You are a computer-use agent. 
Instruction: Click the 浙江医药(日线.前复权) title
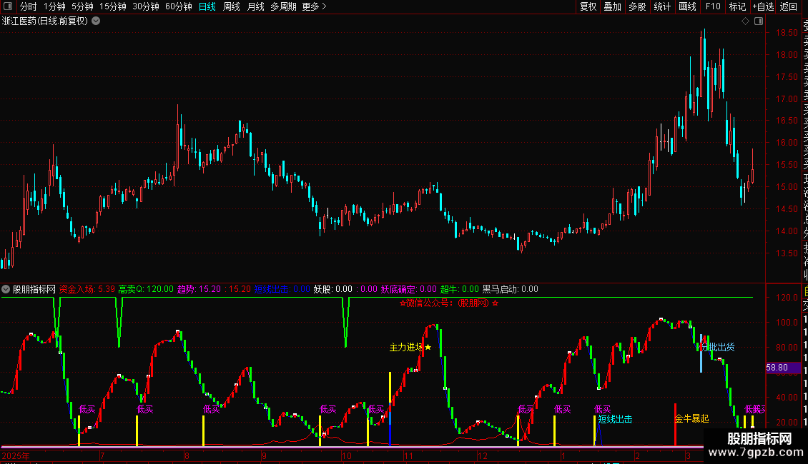45,21
